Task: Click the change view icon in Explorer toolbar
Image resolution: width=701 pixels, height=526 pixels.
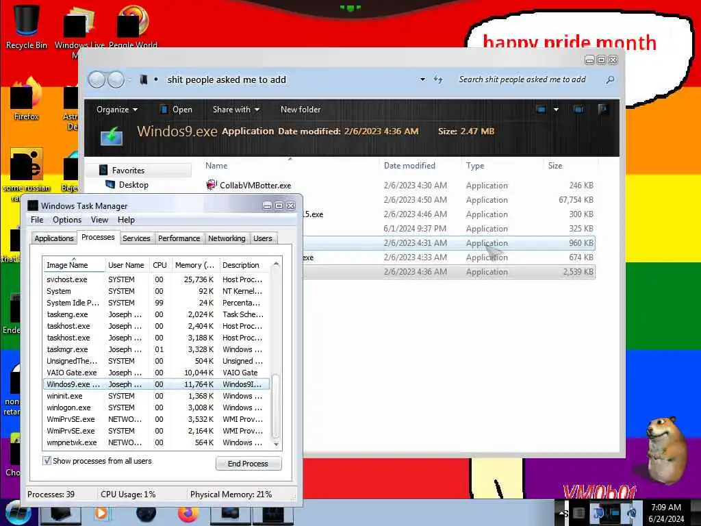Action: (541, 109)
